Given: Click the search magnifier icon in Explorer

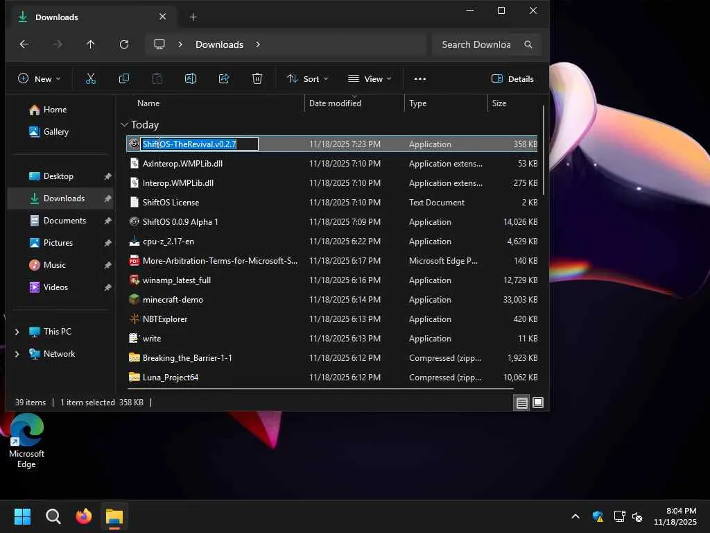Looking at the screenshot, I should (528, 44).
